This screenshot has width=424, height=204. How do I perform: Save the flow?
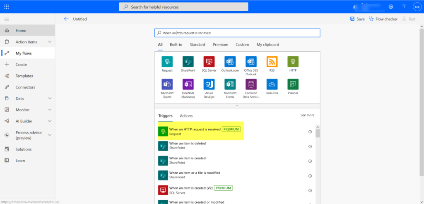(x=357, y=19)
